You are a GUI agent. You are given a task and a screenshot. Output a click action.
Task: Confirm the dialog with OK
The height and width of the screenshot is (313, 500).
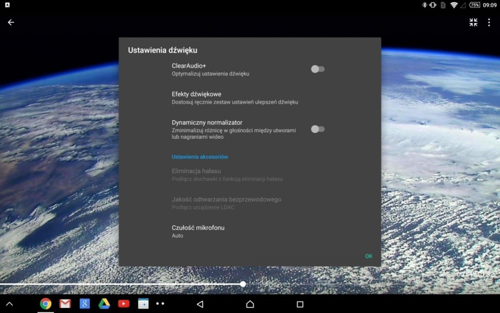pos(369,256)
